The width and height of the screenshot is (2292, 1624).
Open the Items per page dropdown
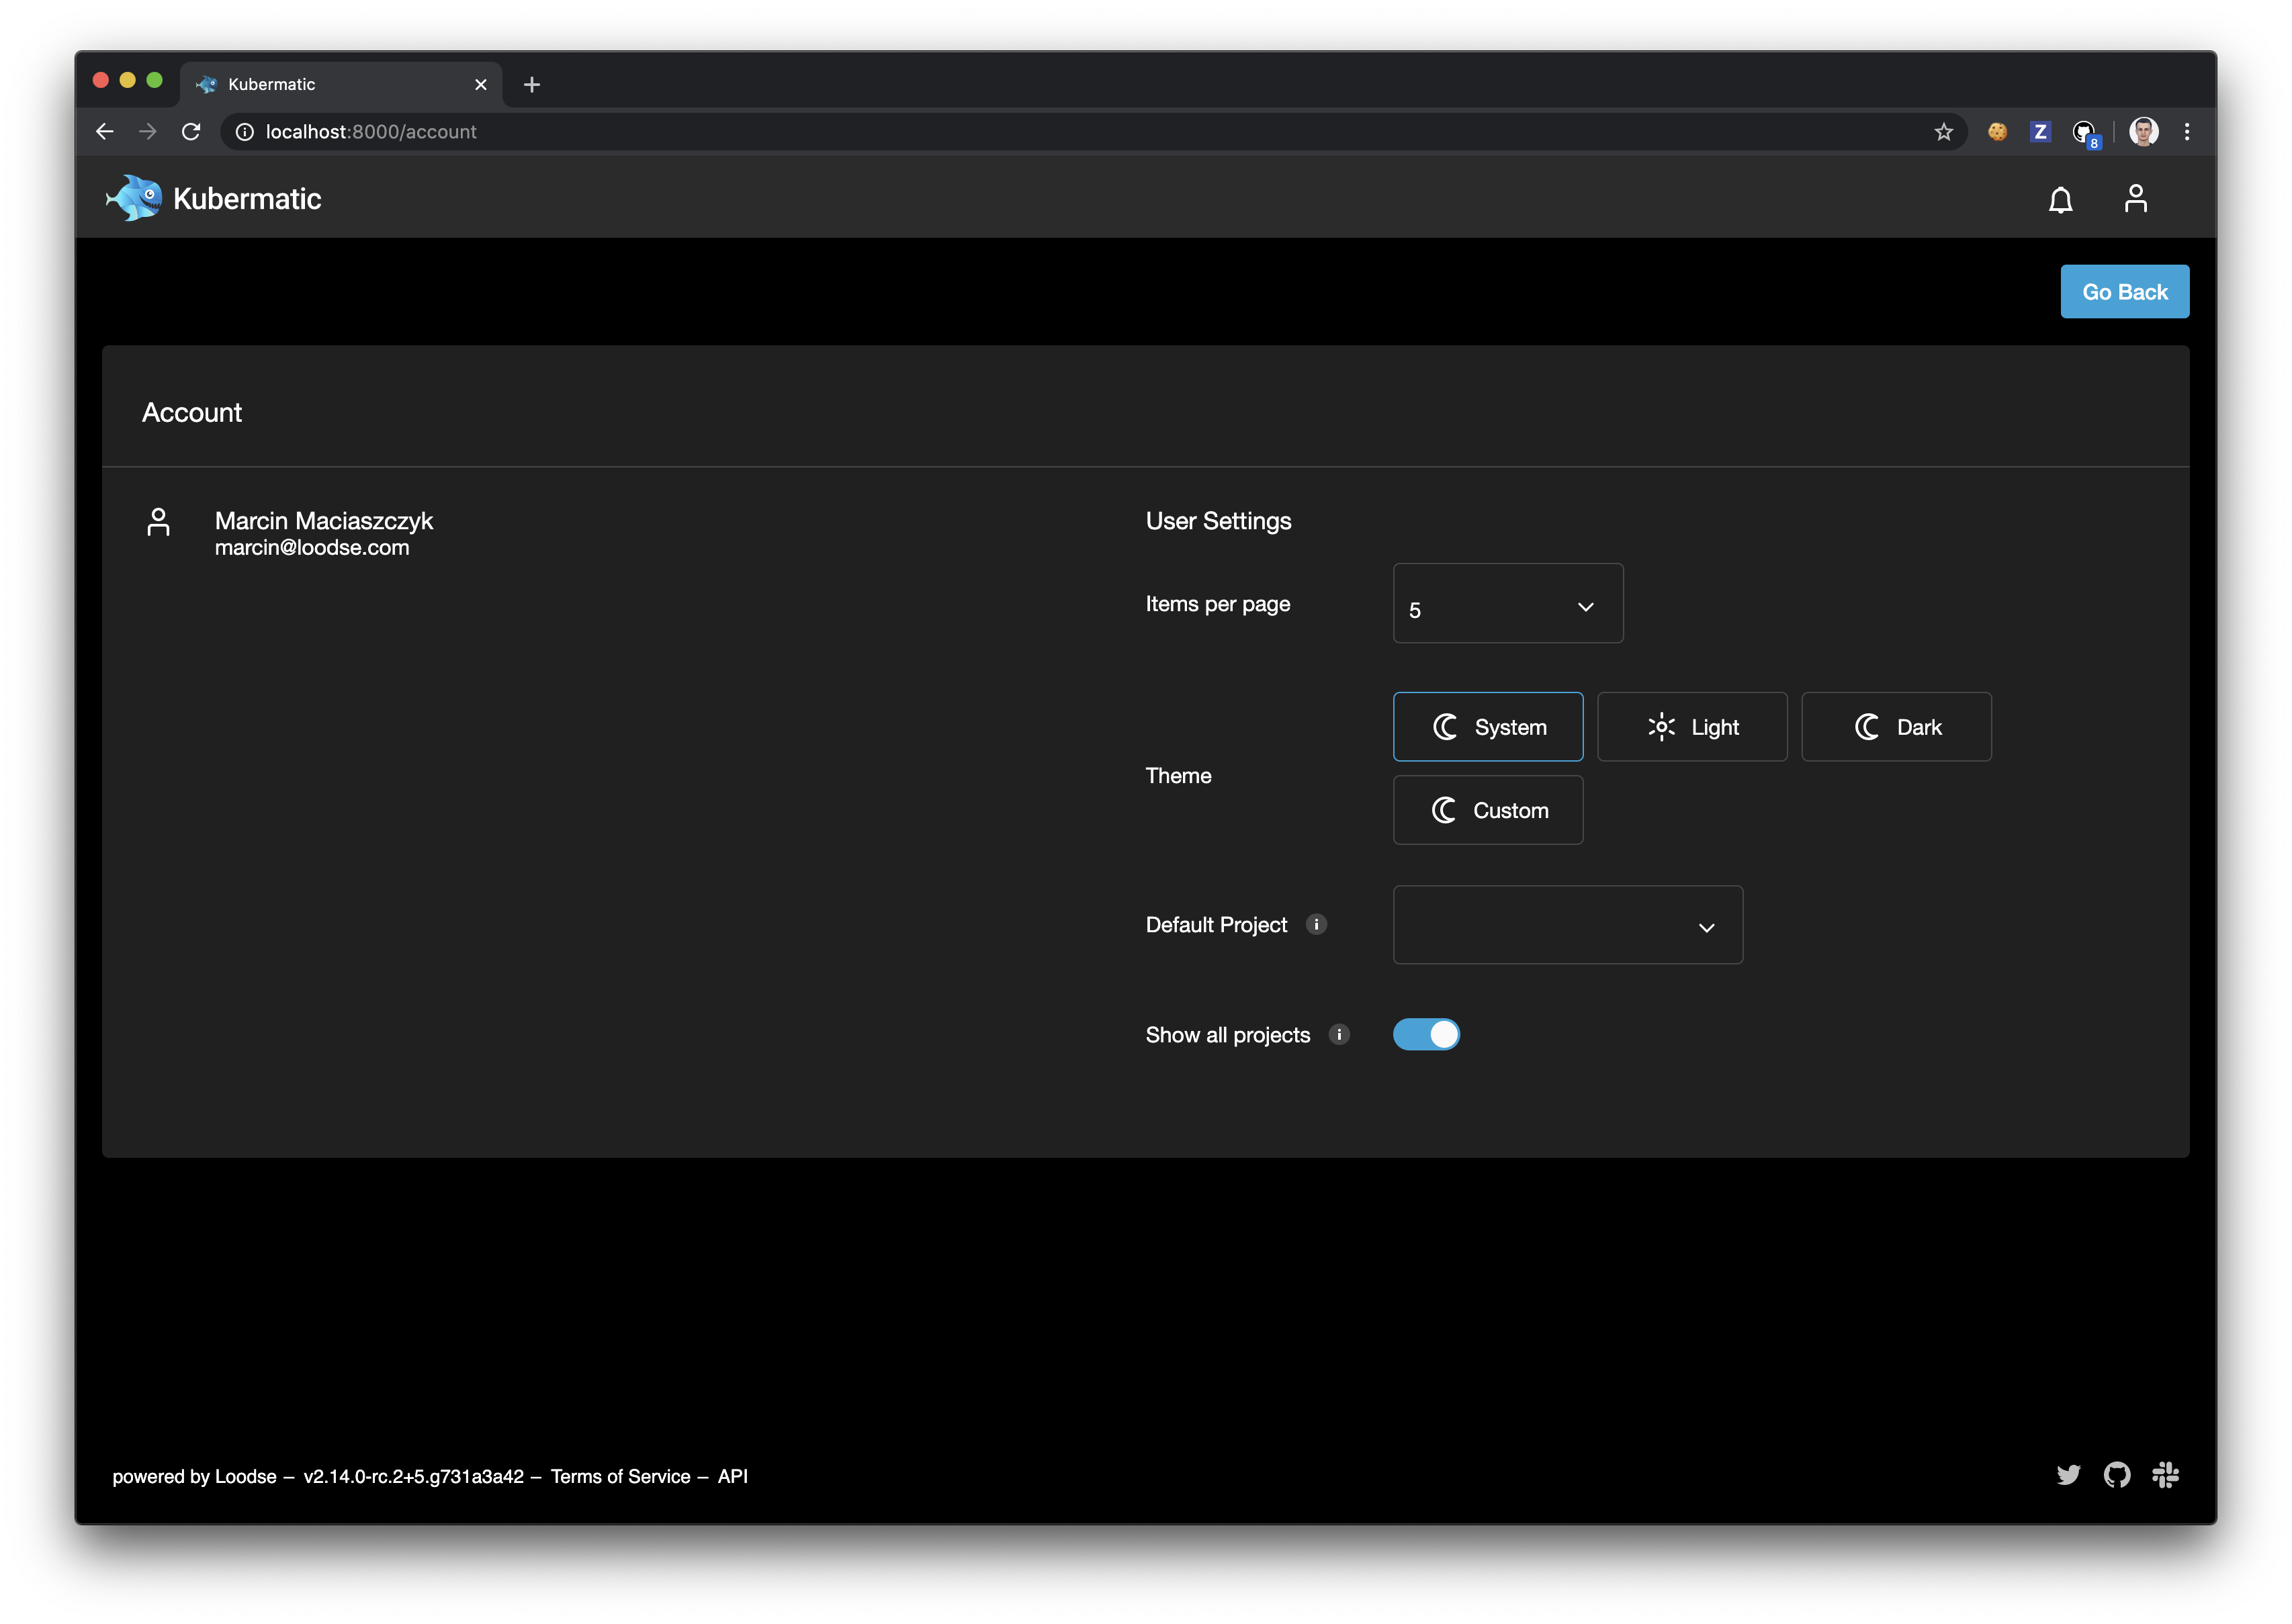point(1507,603)
